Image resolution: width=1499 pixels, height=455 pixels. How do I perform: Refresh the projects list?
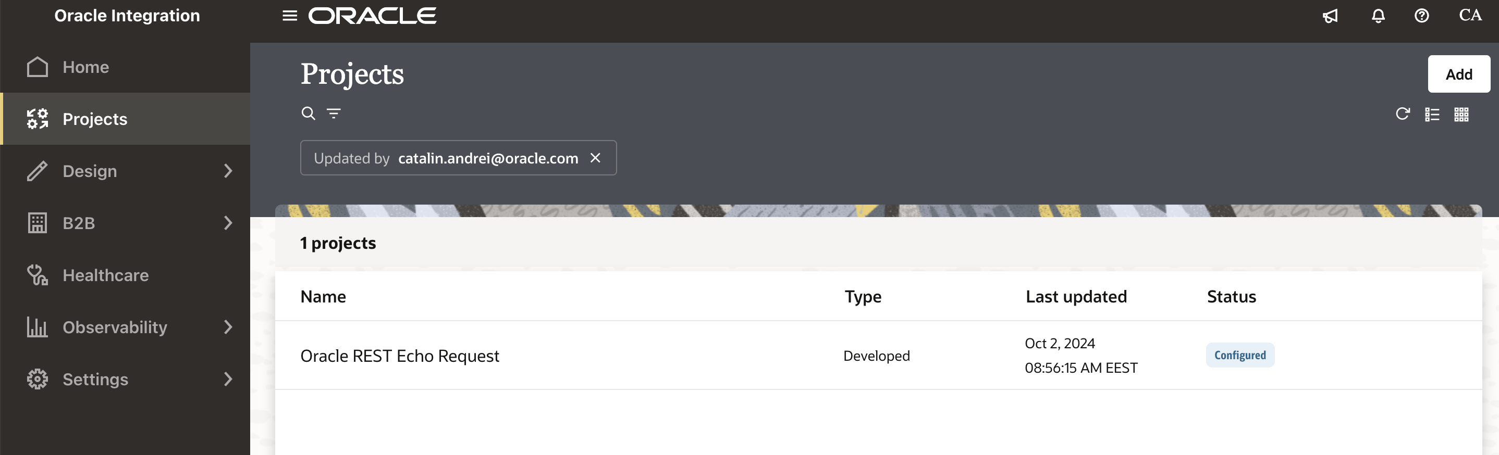click(1403, 114)
